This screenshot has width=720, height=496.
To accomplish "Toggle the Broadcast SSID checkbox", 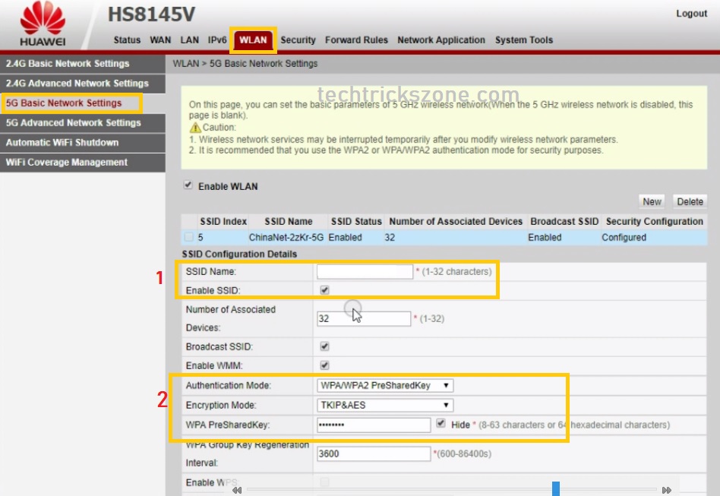I will click(324, 346).
